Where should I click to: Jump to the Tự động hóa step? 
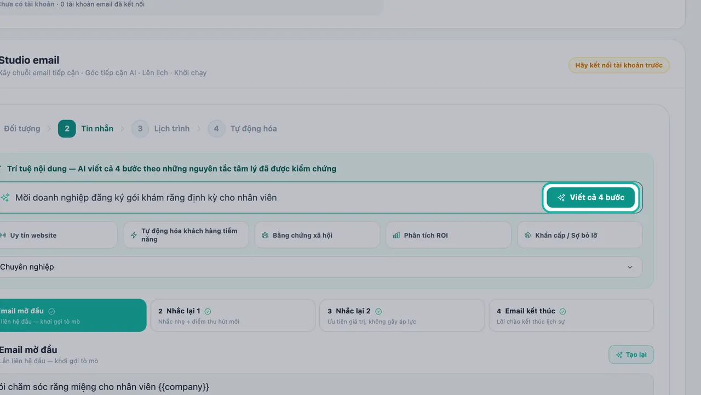pyautogui.click(x=243, y=129)
